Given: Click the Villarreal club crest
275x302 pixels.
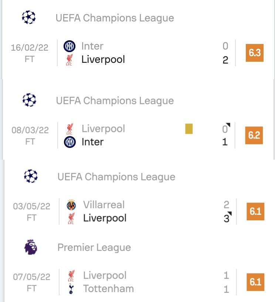Looking at the screenshot, I should tap(71, 205).
